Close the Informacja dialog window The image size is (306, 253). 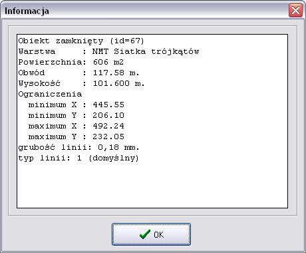point(295,10)
